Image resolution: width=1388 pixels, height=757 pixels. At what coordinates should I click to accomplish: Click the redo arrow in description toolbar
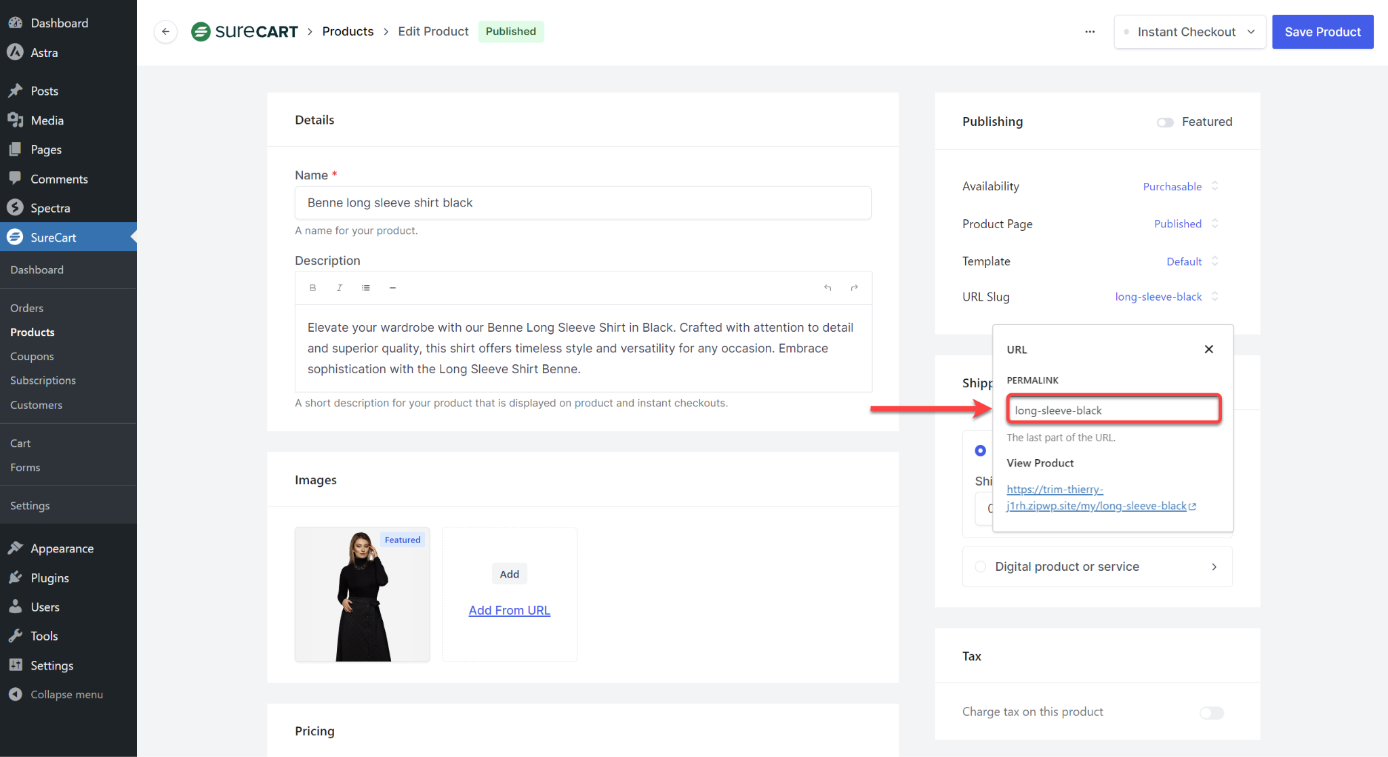point(854,288)
